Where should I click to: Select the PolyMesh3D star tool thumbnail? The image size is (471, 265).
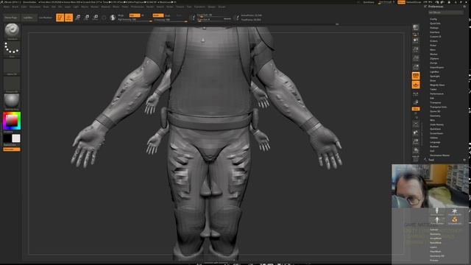click(455, 211)
